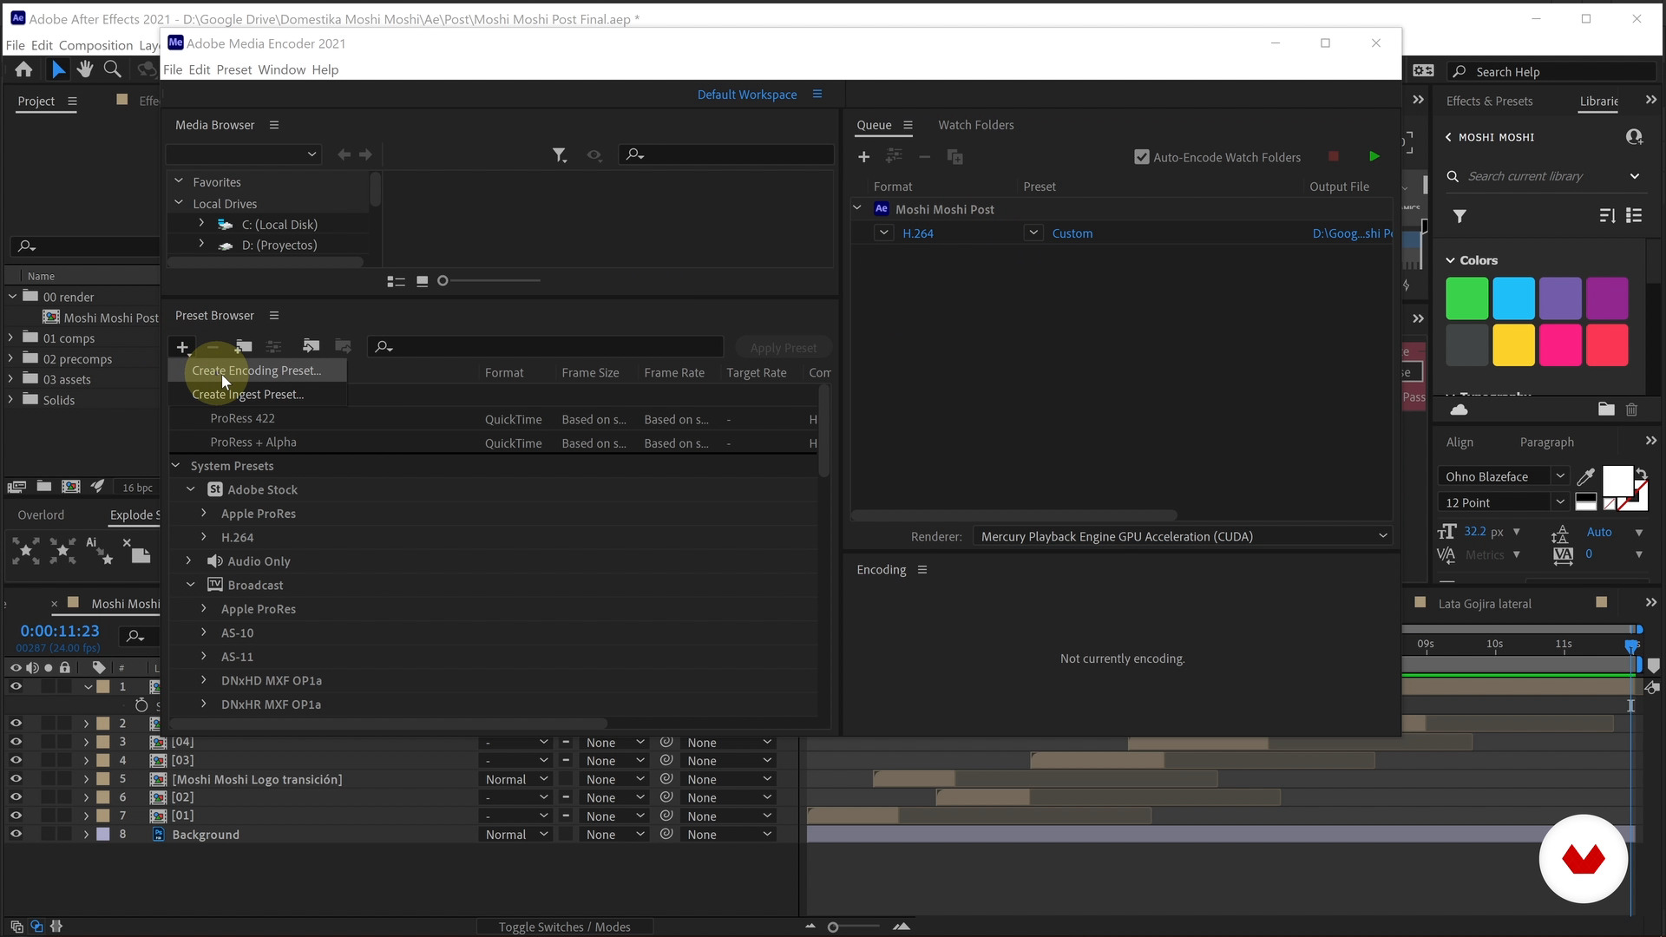The width and height of the screenshot is (1666, 937).
Task: Switch to the Watch Folders tab
Action: coord(975,125)
